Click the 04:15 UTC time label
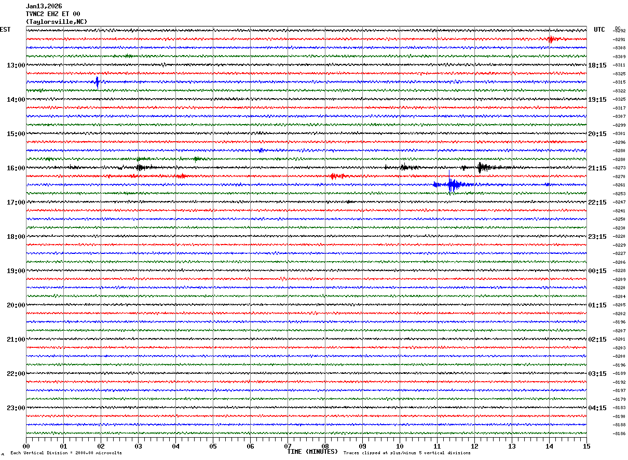Screen dimensions: 628x460 coord(597,408)
